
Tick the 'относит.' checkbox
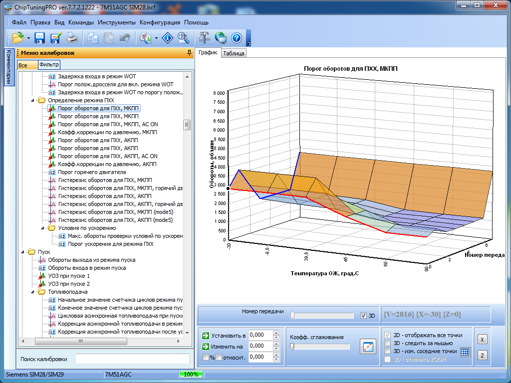(219, 357)
